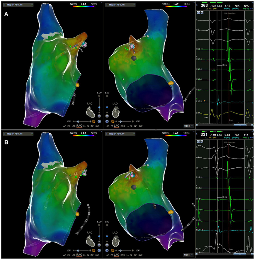Click the orange sphere button in panel B LAO view

[113, 250]
